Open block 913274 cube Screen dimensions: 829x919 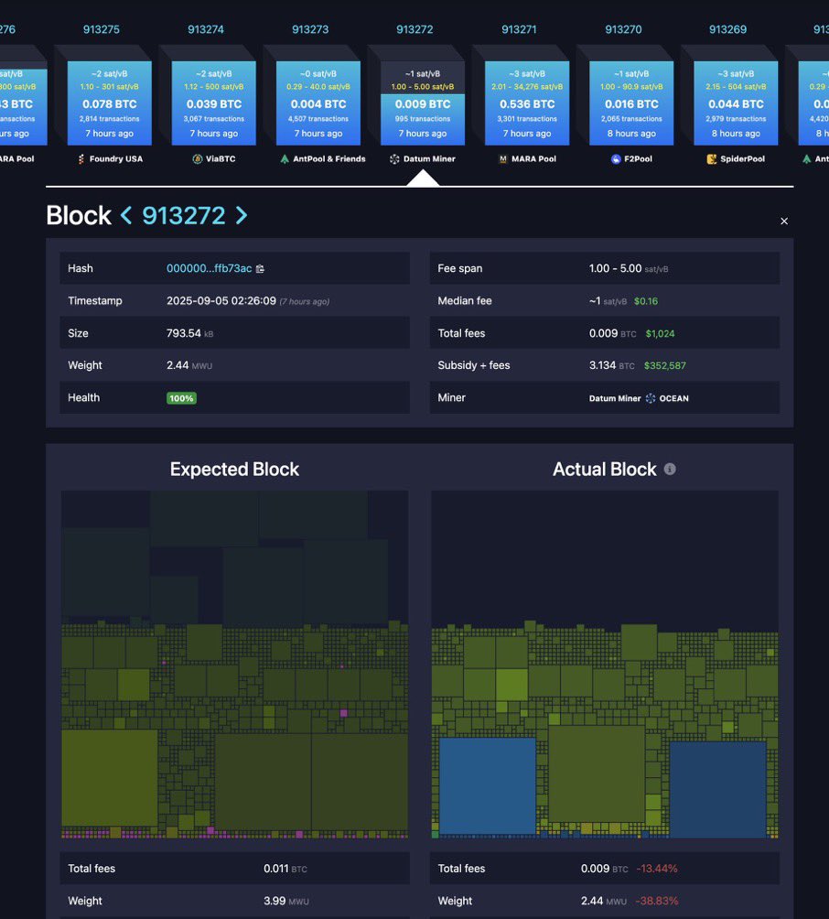click(x=214, y=103)
